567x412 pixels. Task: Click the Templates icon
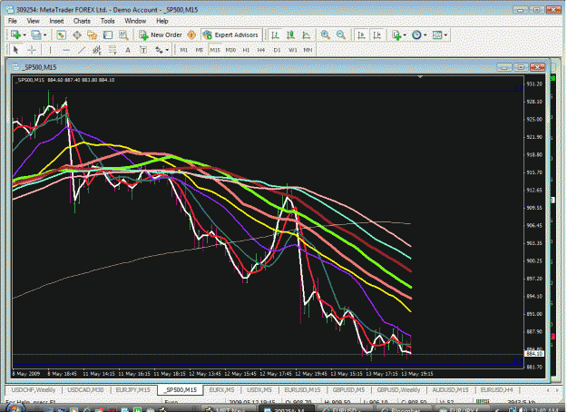click(437, 35)
